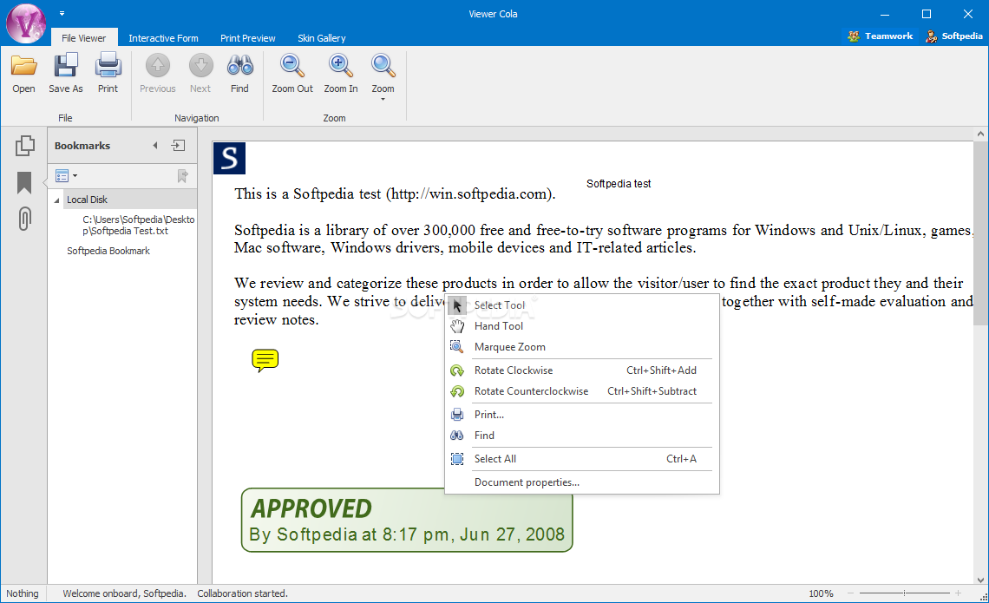Open the bookmark options list dropdown
The height and width of the screenshot is (603, 989).
click(66, 176)
